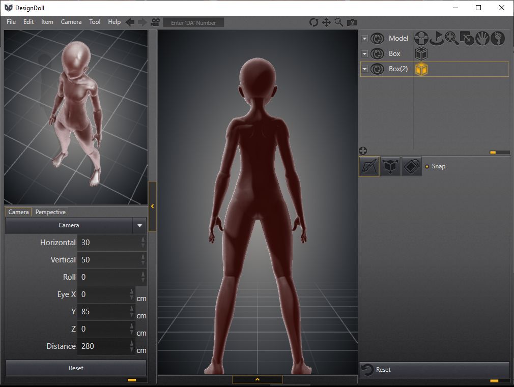Select the Model row label

click(x=398, y=38)
